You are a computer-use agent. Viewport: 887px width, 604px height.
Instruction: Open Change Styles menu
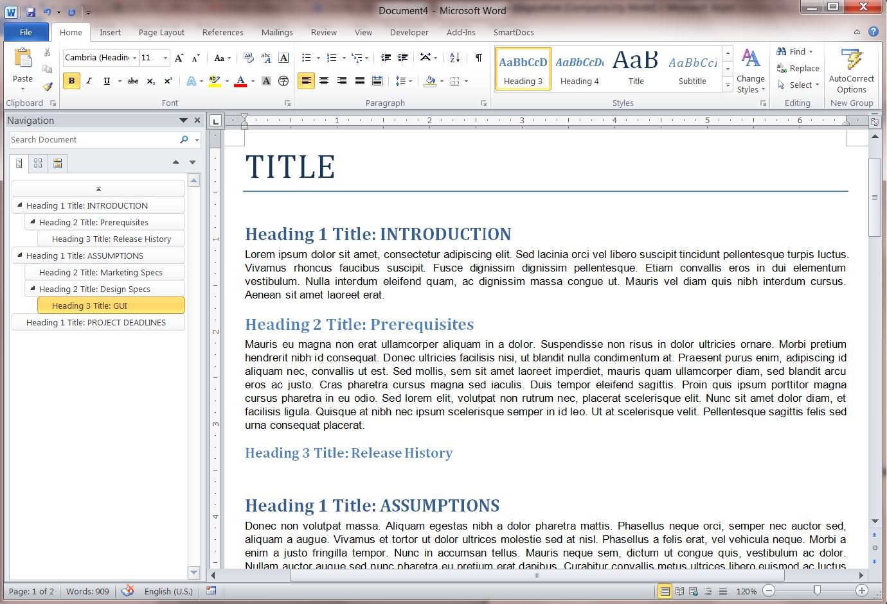(x=751, y=71)
